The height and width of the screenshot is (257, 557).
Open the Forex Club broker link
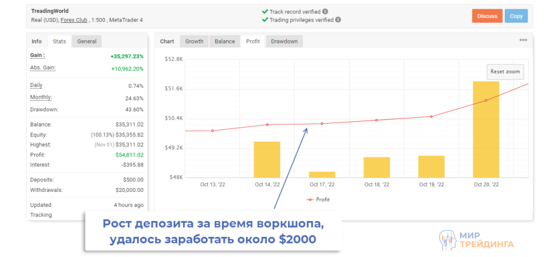[75, 21]
